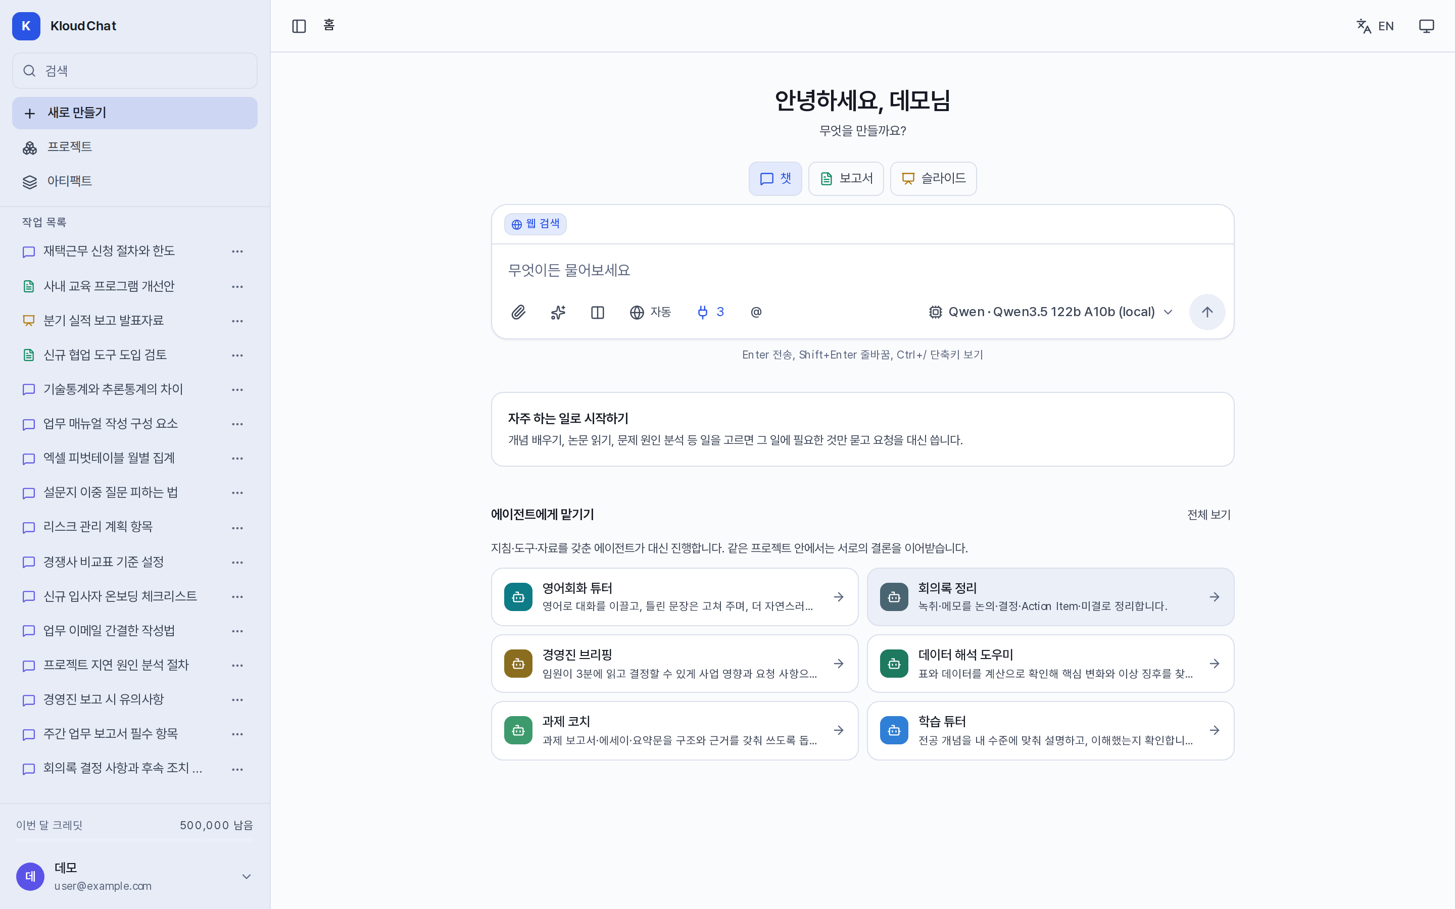
Task: Toggle the sidebar panel icon
Action: coord(299,26)
